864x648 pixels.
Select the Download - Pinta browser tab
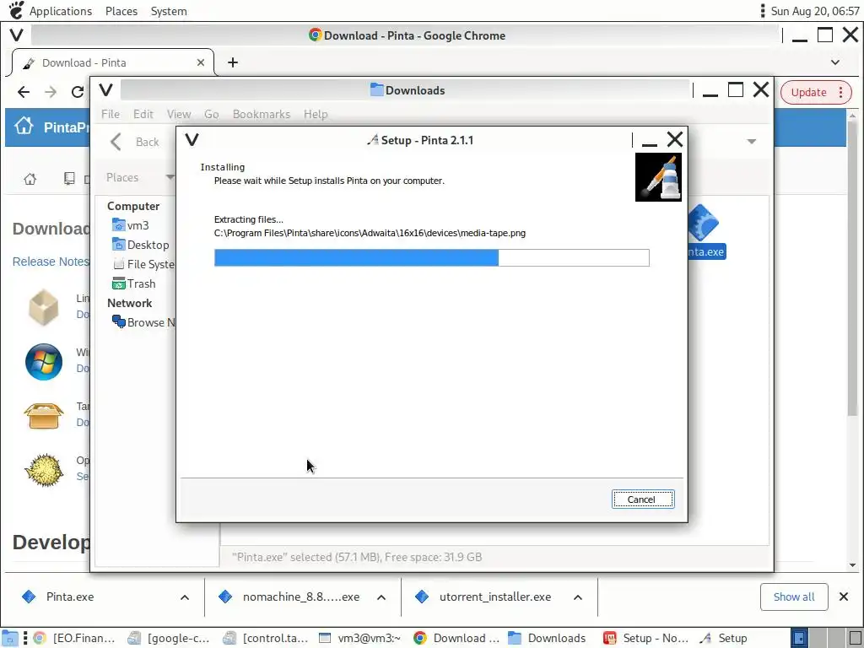tap(113, 62)
